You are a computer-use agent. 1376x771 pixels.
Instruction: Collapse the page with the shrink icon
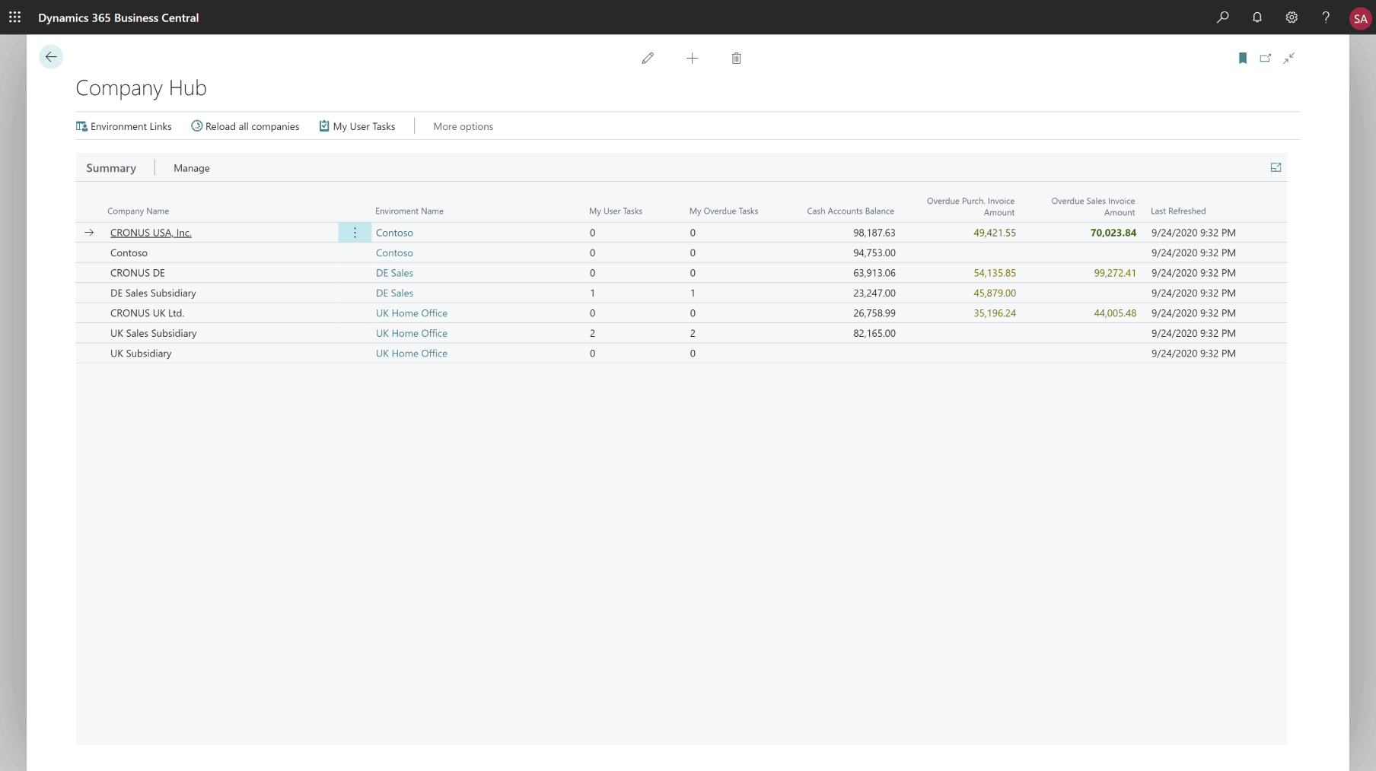click(1288, 58)
